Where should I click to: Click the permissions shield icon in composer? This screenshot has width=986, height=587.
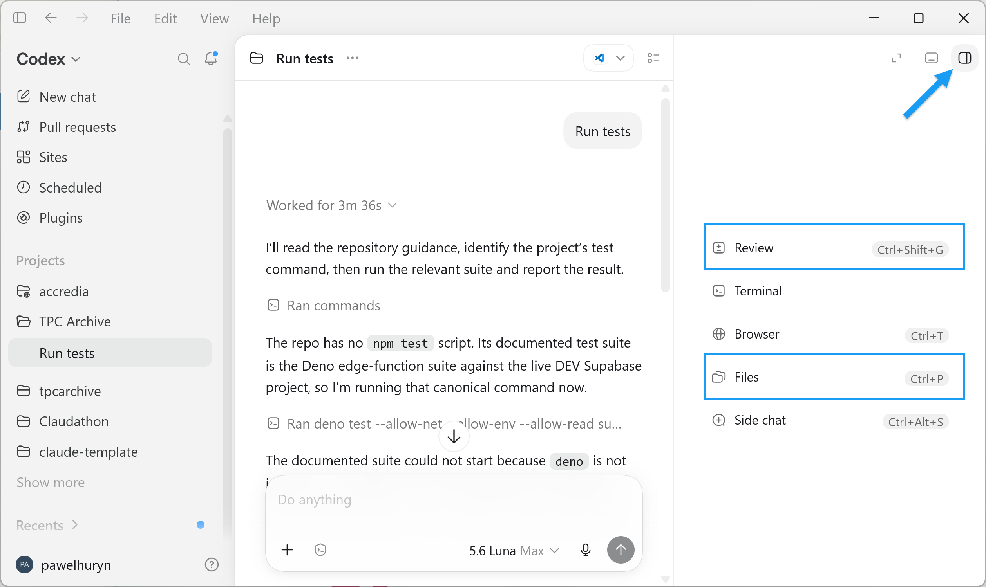(320, 550)
